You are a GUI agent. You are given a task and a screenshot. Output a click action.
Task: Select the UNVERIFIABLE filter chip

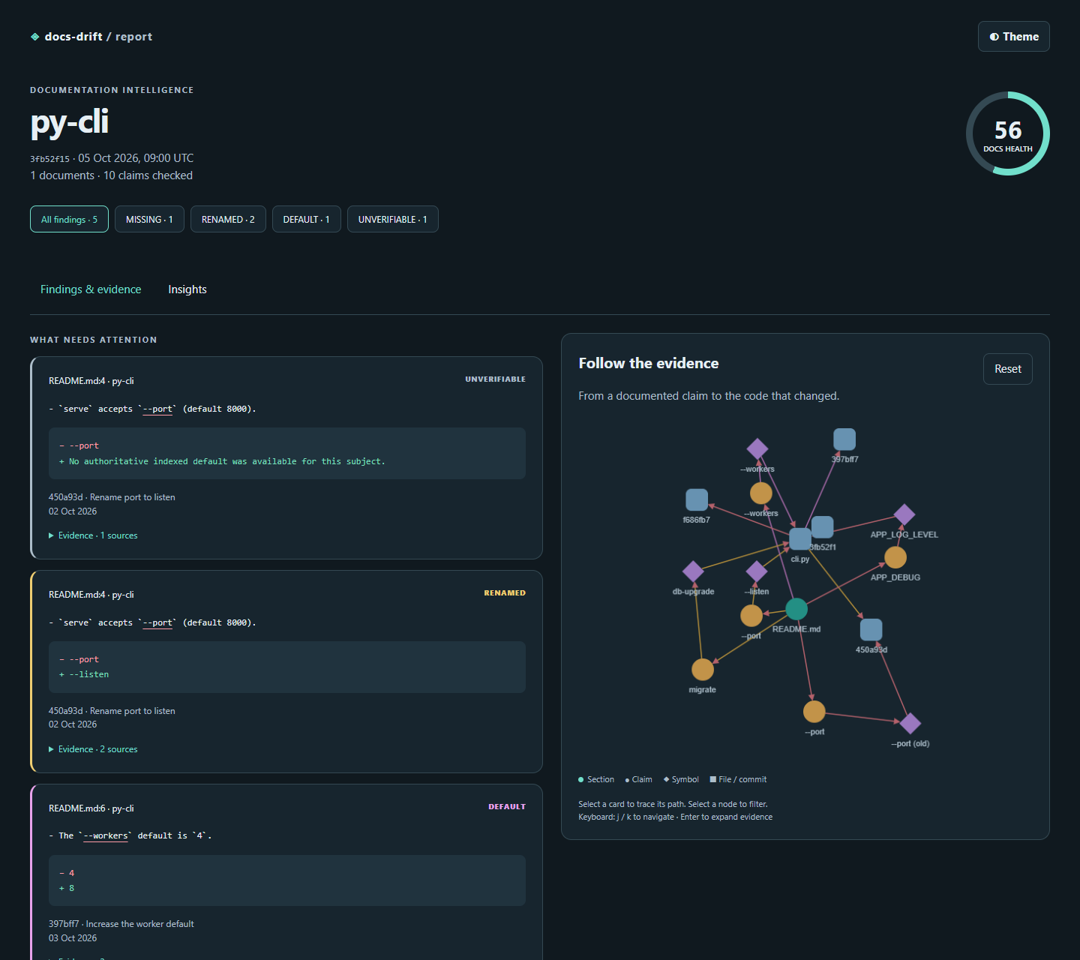pyautogui.click(x=392, y=219)
